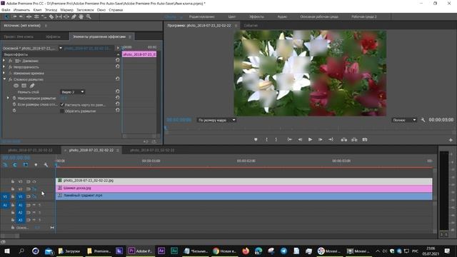The width and height of the screenshot is (457, 257).
Task: Switch to Аудио workspace tab
Action: (x=282, y=16)
